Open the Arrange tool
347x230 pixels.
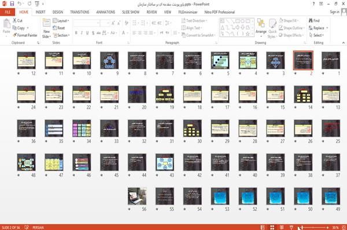click(261, 28)
